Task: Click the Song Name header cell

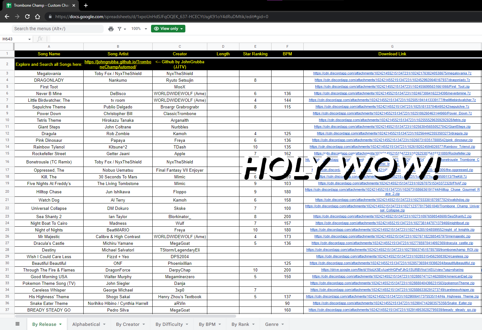Action: click(49, 54)
